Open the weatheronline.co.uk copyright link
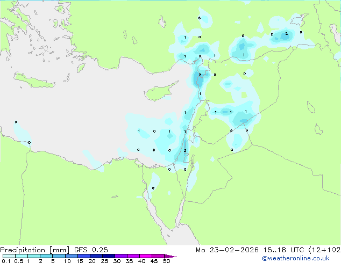Screen dimensions: 341x263 296,258
